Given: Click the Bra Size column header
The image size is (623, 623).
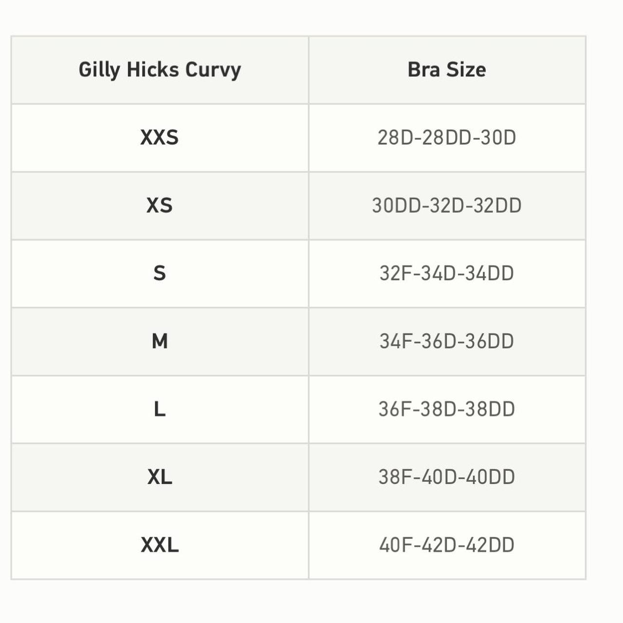Looking at the screenshot, I should (447, 70).
